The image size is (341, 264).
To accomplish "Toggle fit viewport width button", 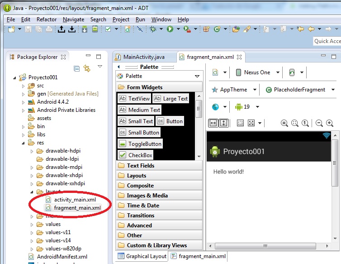I will (x=213, y=123).
